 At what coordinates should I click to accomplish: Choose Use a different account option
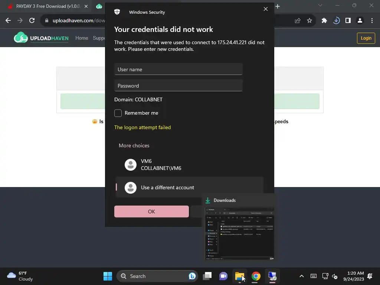click(x=189, y=187)
